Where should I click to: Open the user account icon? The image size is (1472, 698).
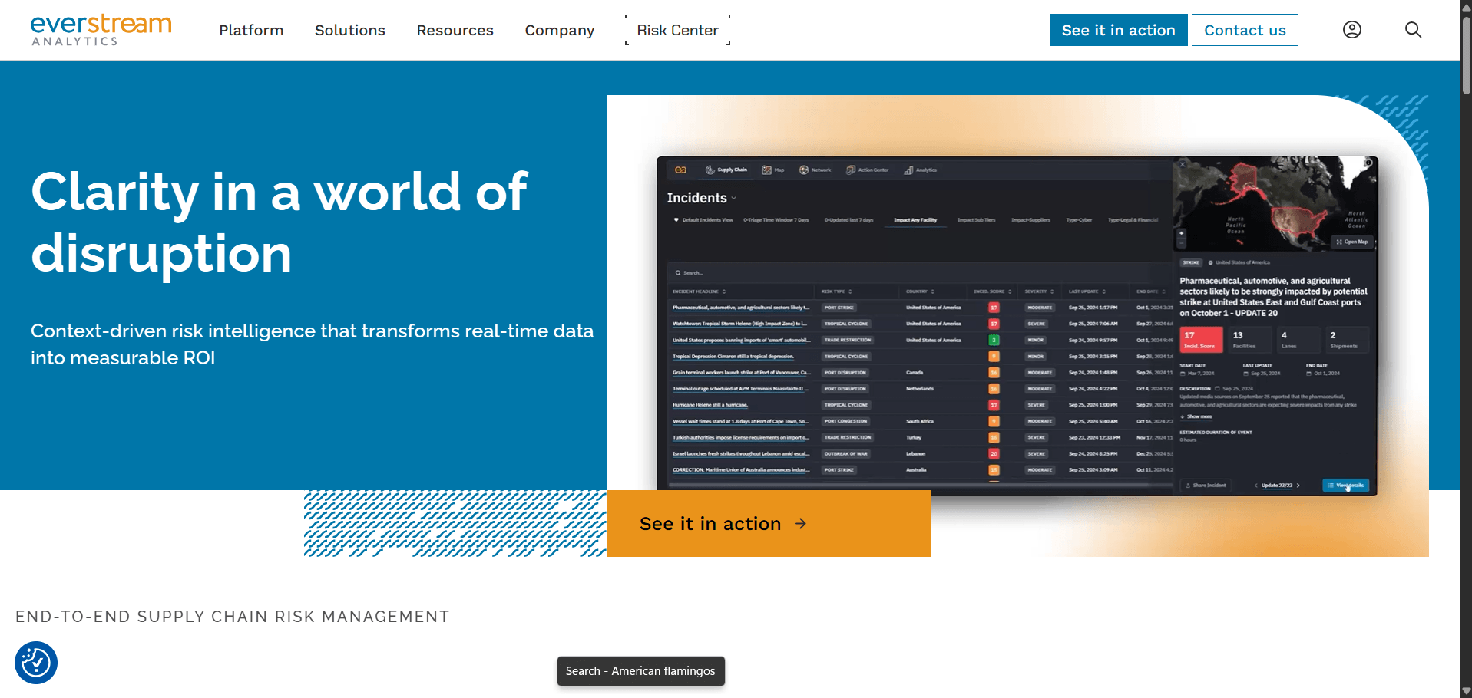coord(1352,30)
